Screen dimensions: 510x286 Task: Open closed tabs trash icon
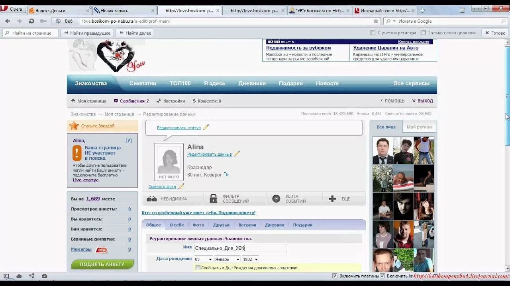(x=462, y=10)
